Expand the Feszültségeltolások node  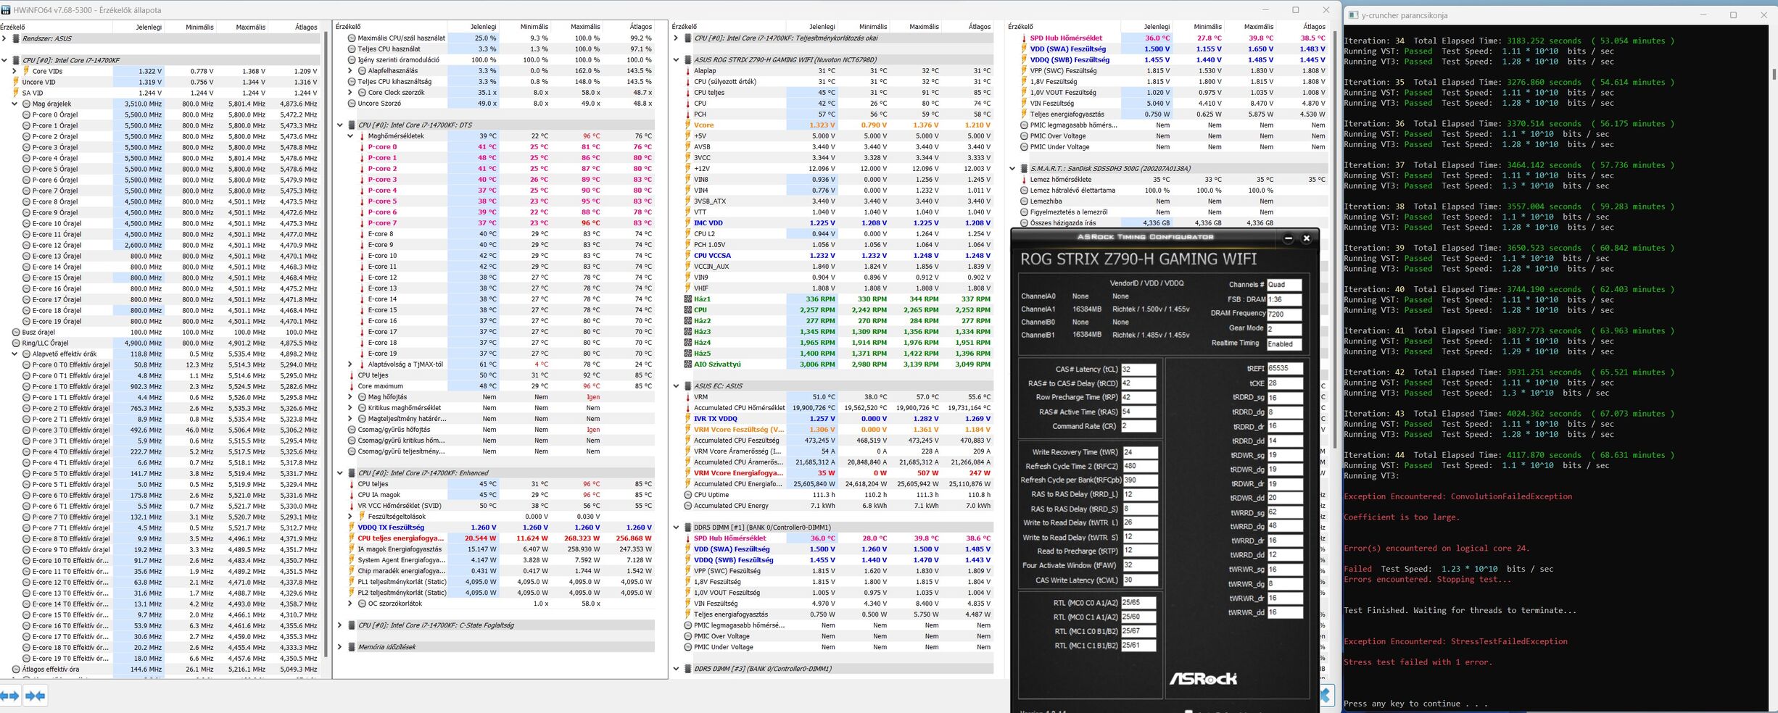click(x=350, y=517)
